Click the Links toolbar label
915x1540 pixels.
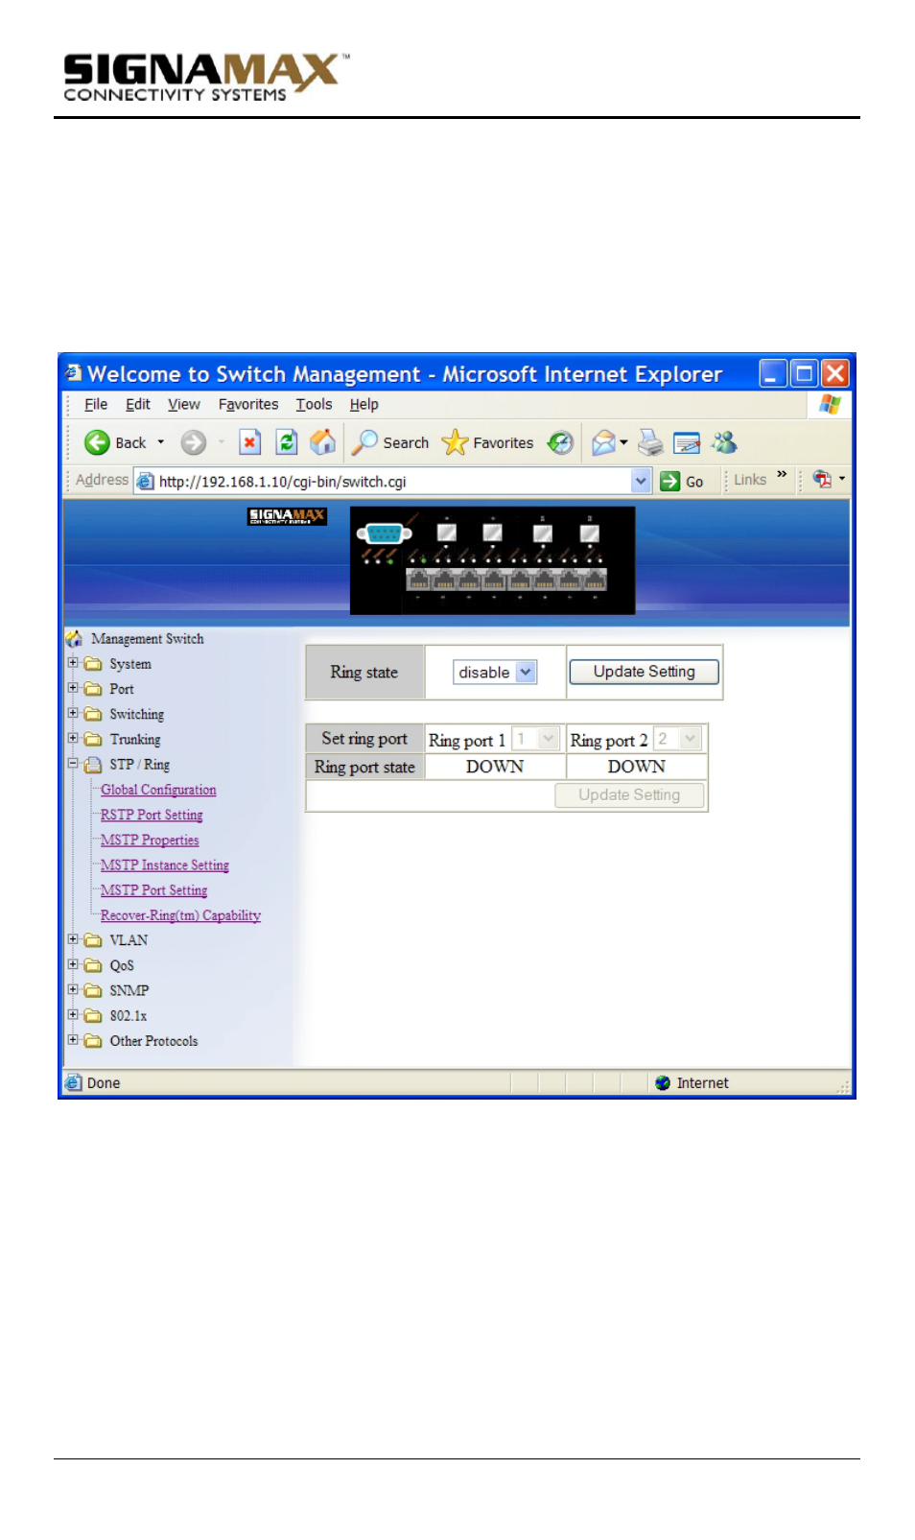750,480
